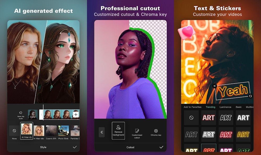Select the second AI filter thumbnail
Image resolution: width=261 pixels, height=155 pixels.
[x=39, y=131]
